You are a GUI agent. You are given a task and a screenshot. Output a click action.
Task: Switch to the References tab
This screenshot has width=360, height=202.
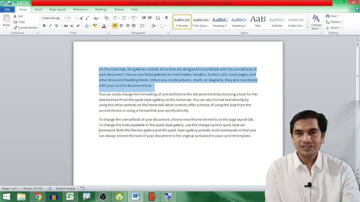80,10
